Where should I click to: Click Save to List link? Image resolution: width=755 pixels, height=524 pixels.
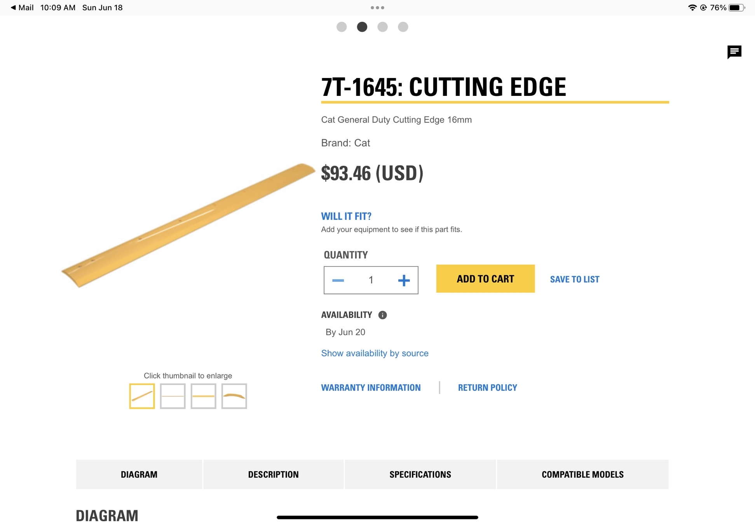click(574, 279)
